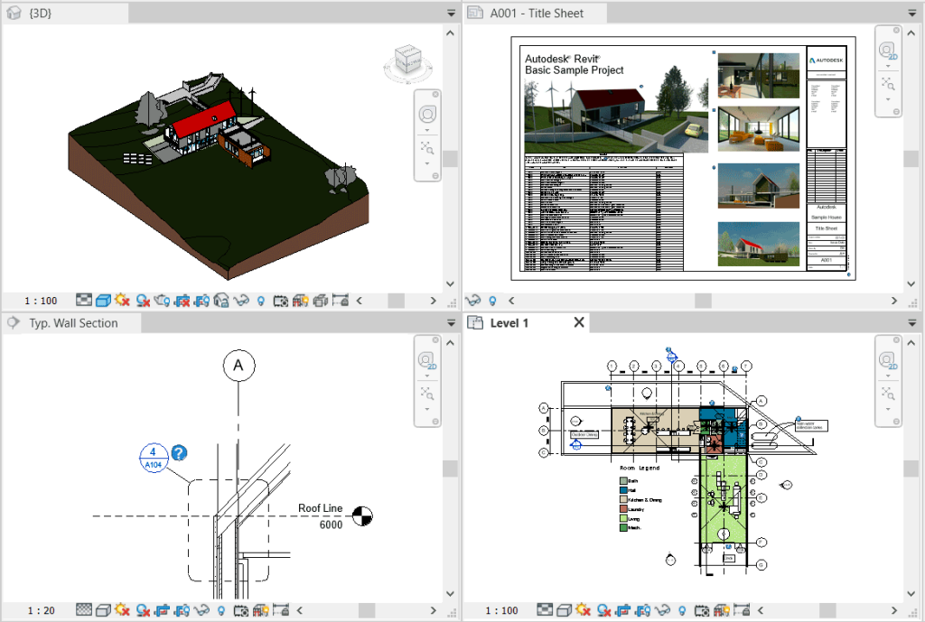Switch to the Typ. Wall Section tab

[71, 322]
